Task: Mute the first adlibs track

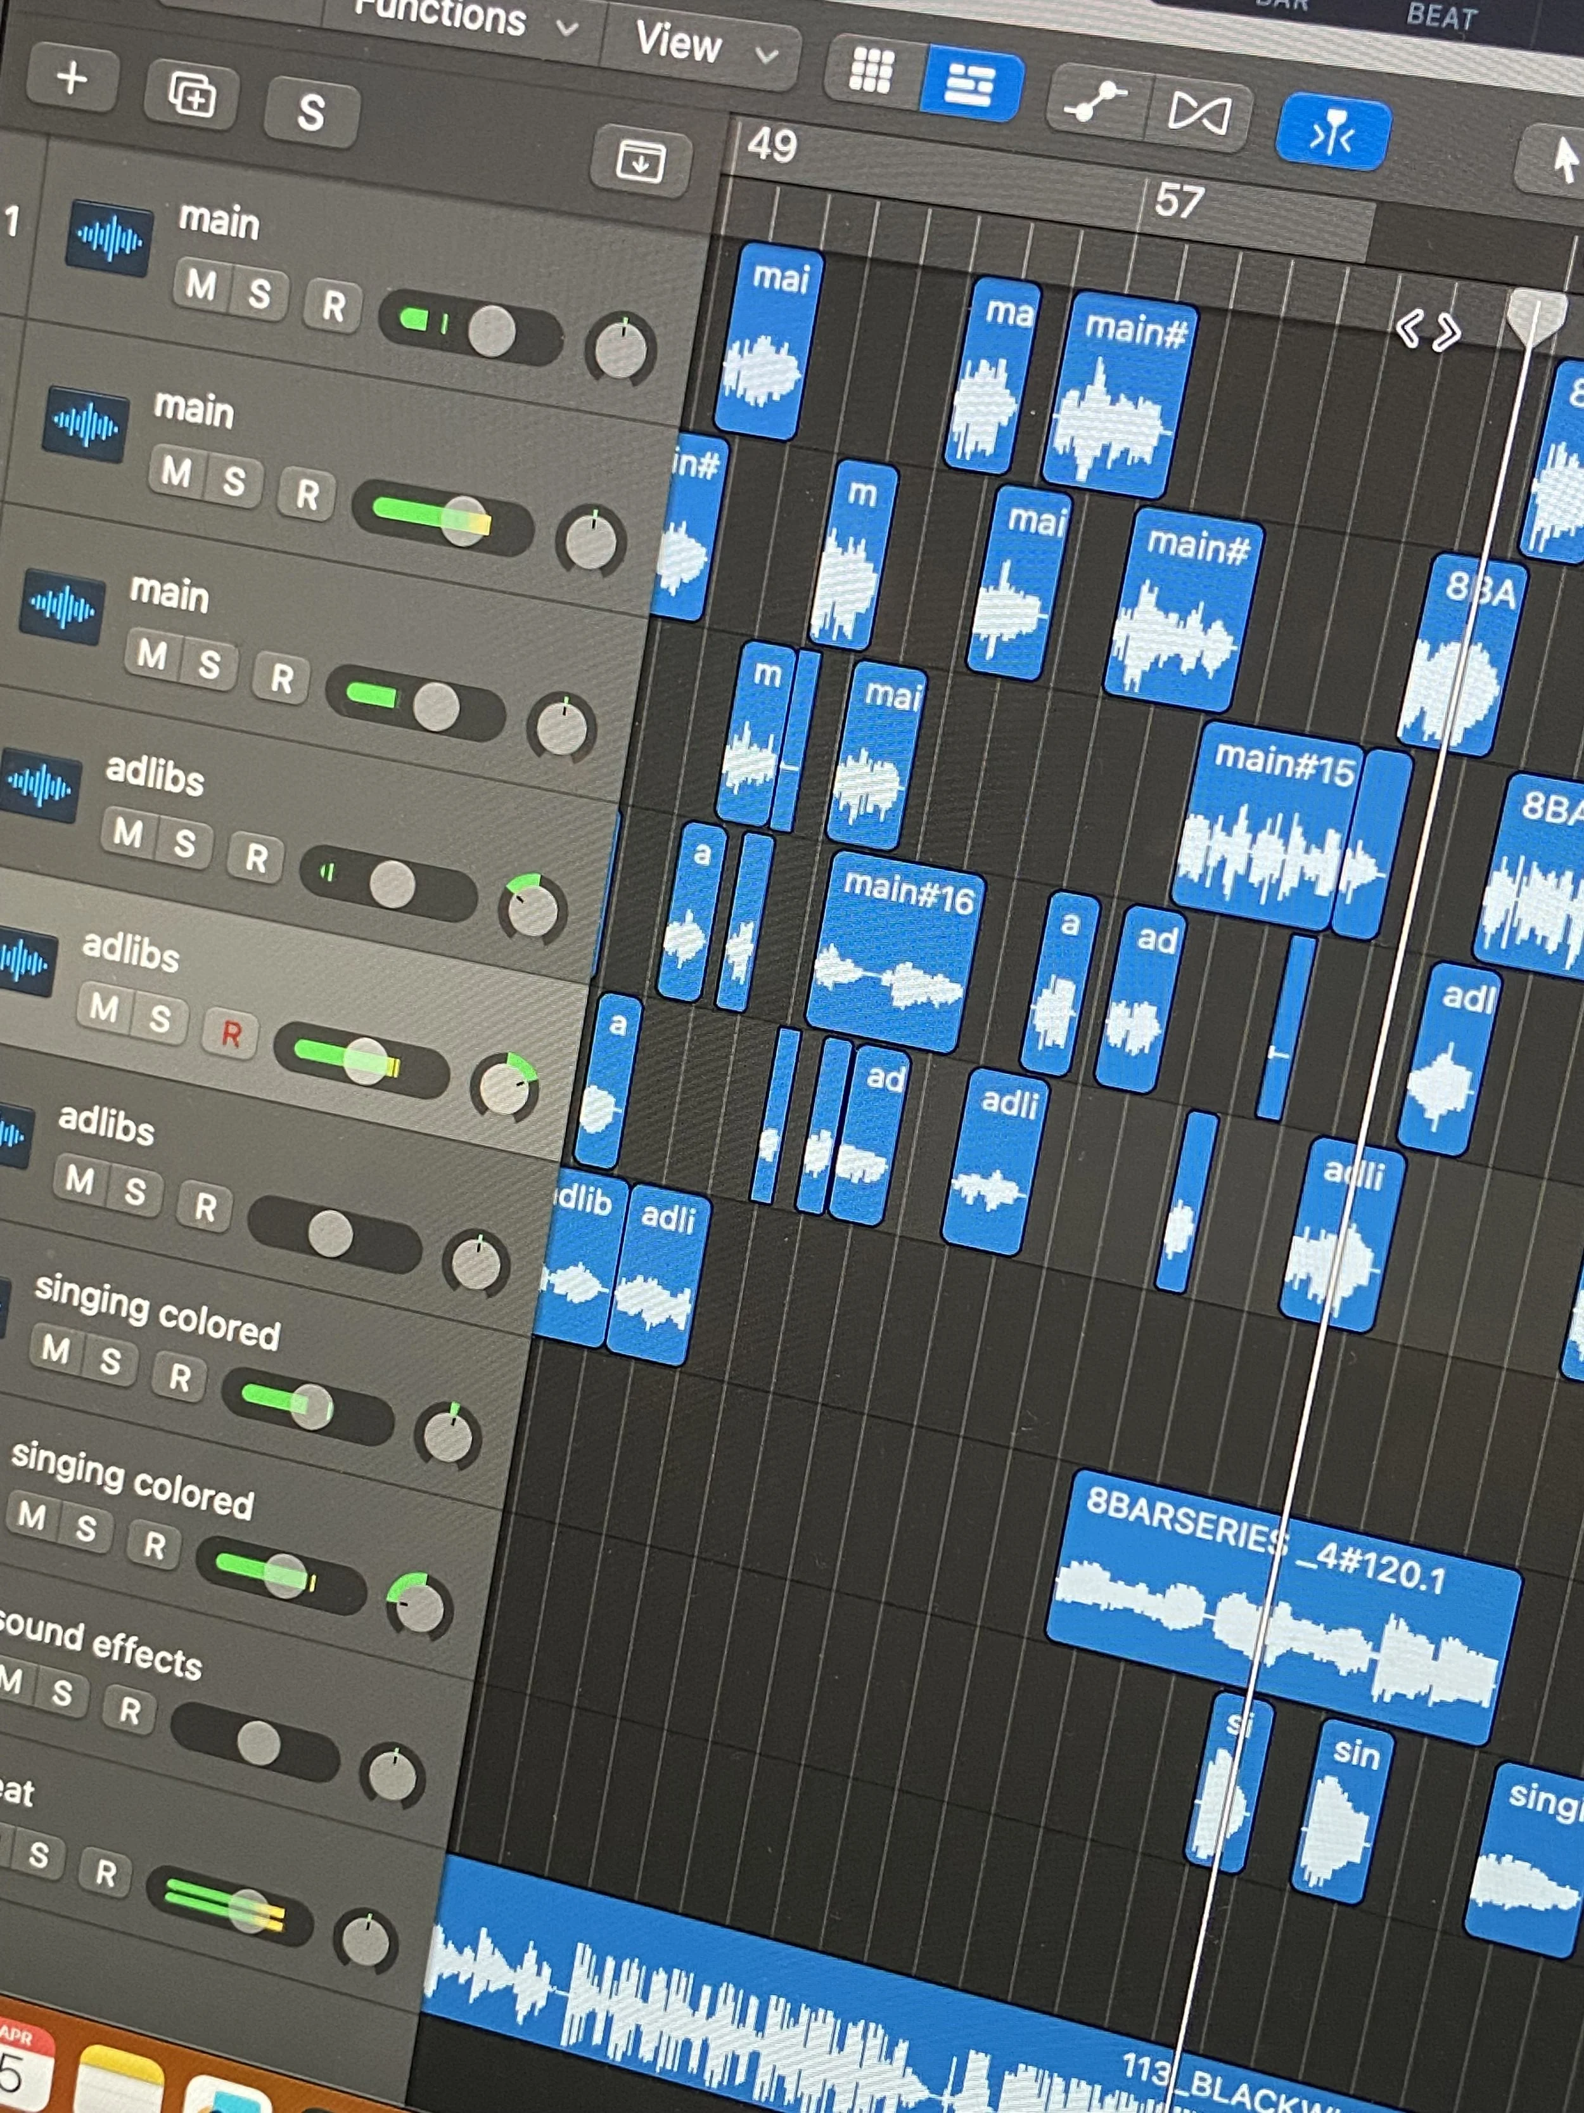Action: pyautogui.click(x=128, y=833)
